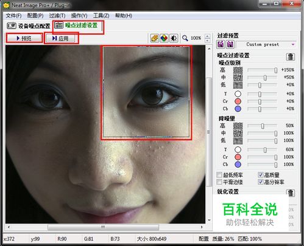Open the 帮助(H) menu
The height and width of the screenshot is (246, 304).
(x=124, y=16)
